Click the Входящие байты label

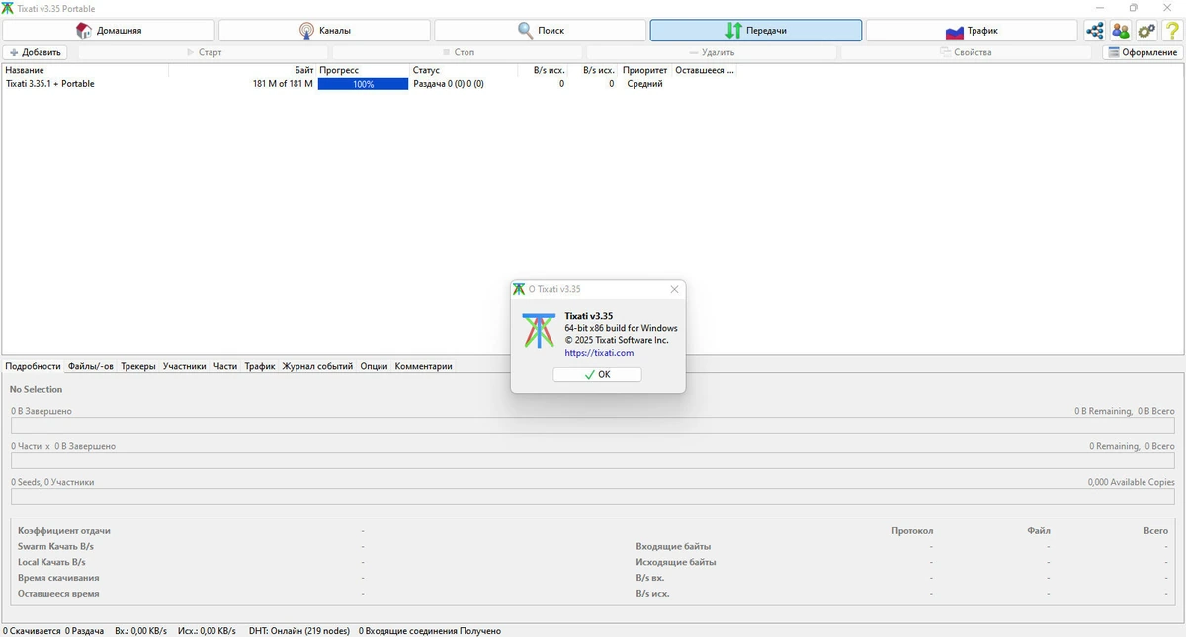[673, 546]
